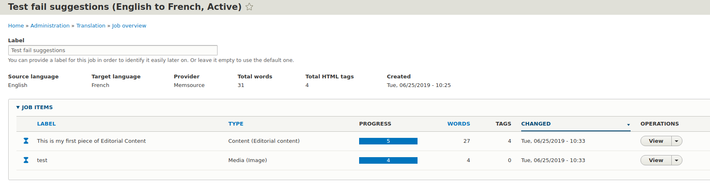Sort job items by Label column
The image size is (710, 183).
click(x=46, y=124)
